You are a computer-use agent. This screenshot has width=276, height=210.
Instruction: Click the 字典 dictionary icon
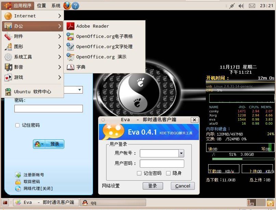71,67
